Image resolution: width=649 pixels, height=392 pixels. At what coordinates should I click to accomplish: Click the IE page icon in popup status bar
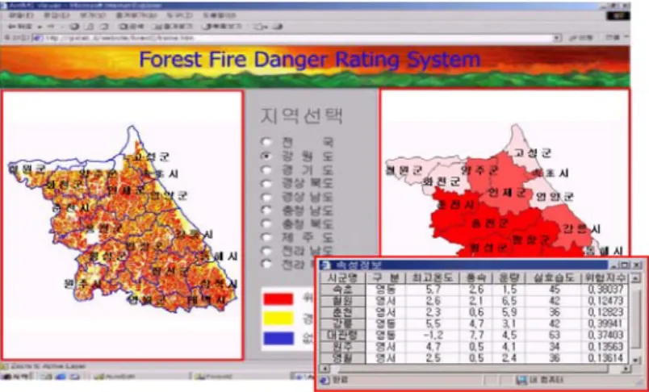click(324, 380)
